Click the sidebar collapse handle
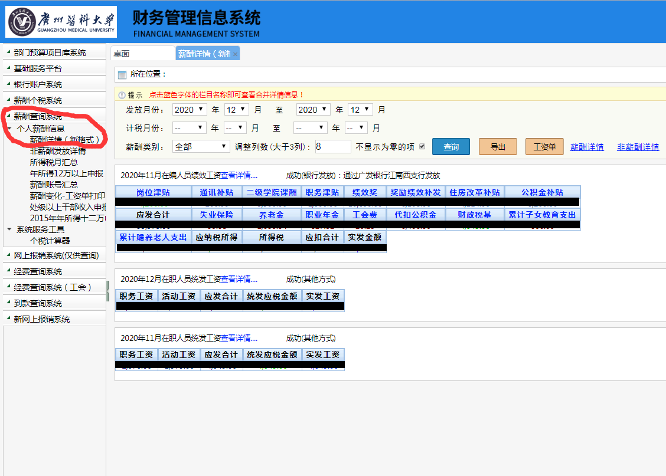 tap(107, 290)
